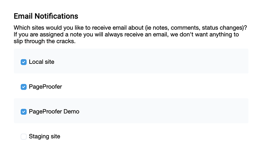This screenshot has height=159, width=267.
Task: Enable the Staging site checkbox
Action: click(x=24, y=137)
